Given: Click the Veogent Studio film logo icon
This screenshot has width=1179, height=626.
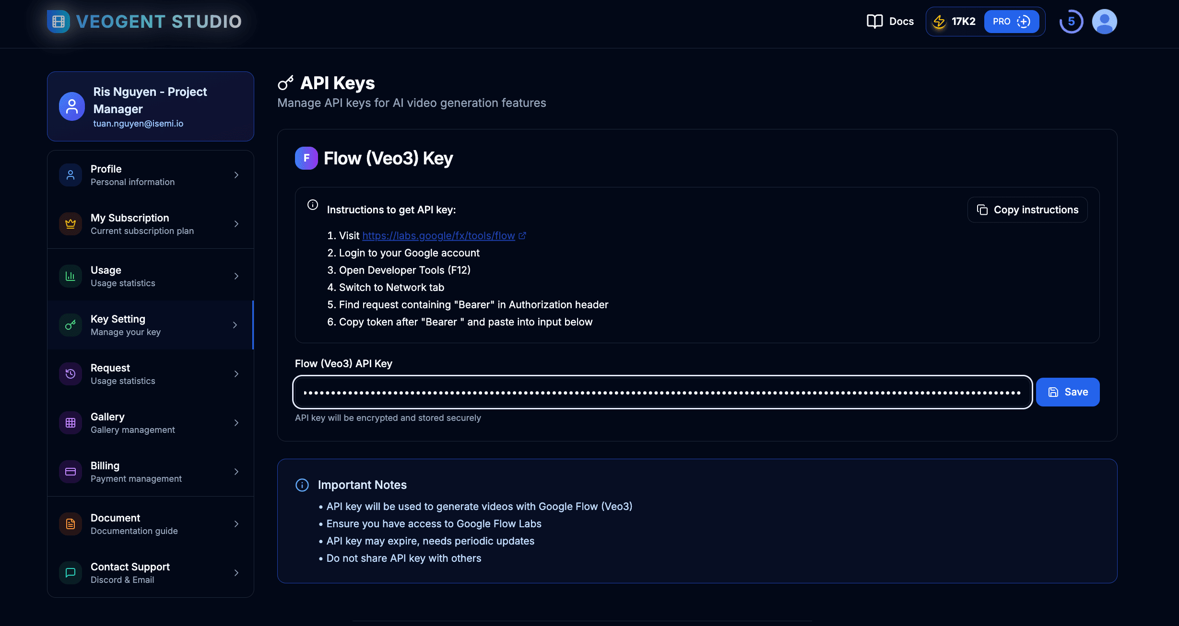Looking at the screenshot, I should pyautogui.click(x=59, y=22).
